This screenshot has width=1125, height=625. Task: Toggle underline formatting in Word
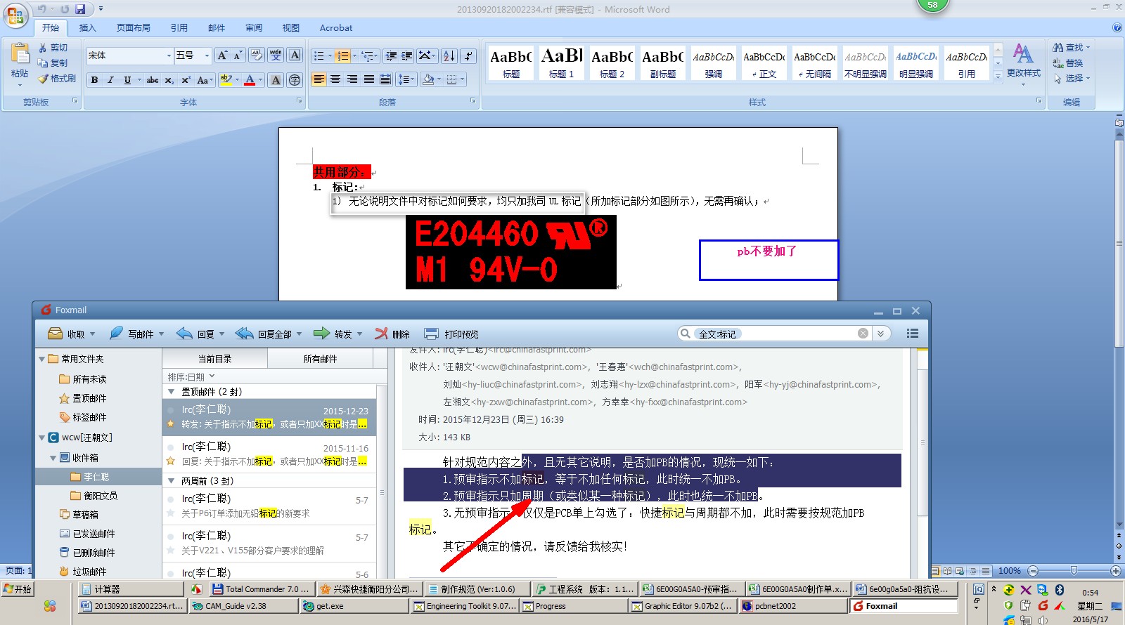(x=127, y=80)
